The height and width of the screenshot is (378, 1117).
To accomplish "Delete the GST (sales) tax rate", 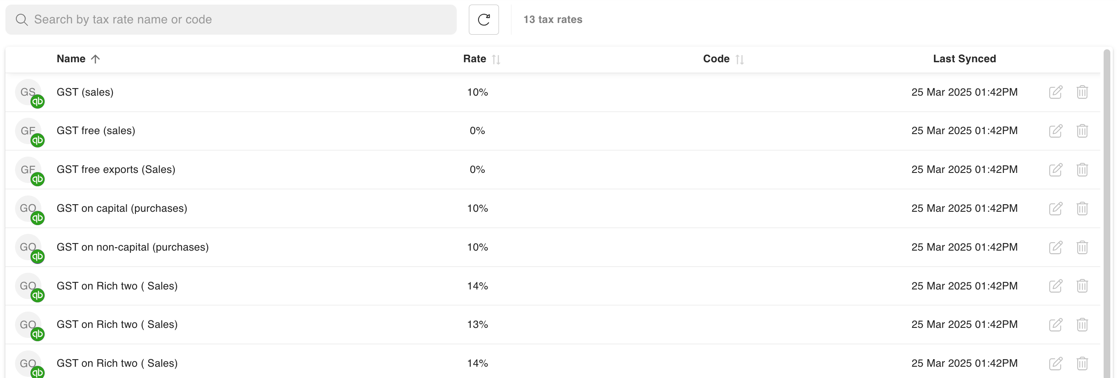I will pos(1082,92).
